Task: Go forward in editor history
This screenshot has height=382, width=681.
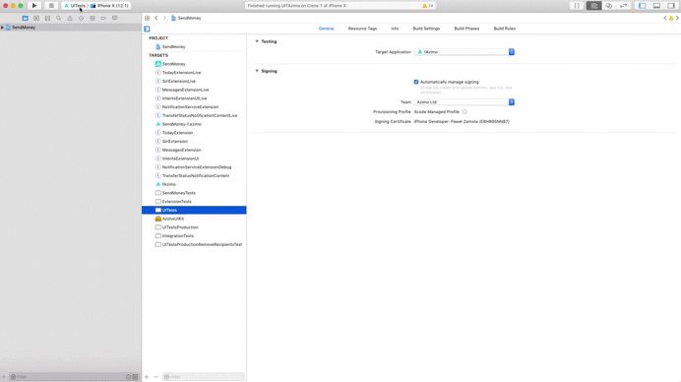Action: 164,19
